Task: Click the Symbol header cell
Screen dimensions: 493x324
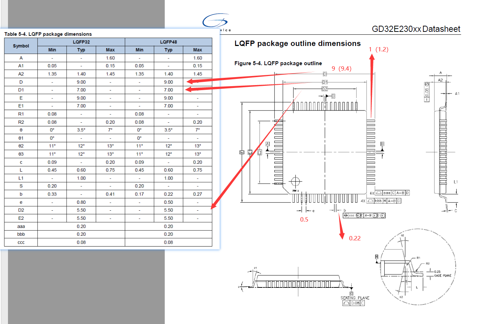Action: (x=21, y=46)
